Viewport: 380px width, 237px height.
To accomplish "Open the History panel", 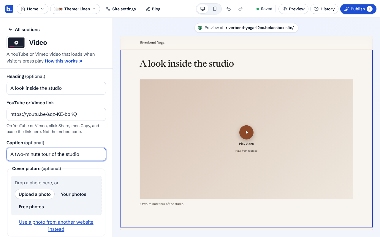I will [324, 9].
